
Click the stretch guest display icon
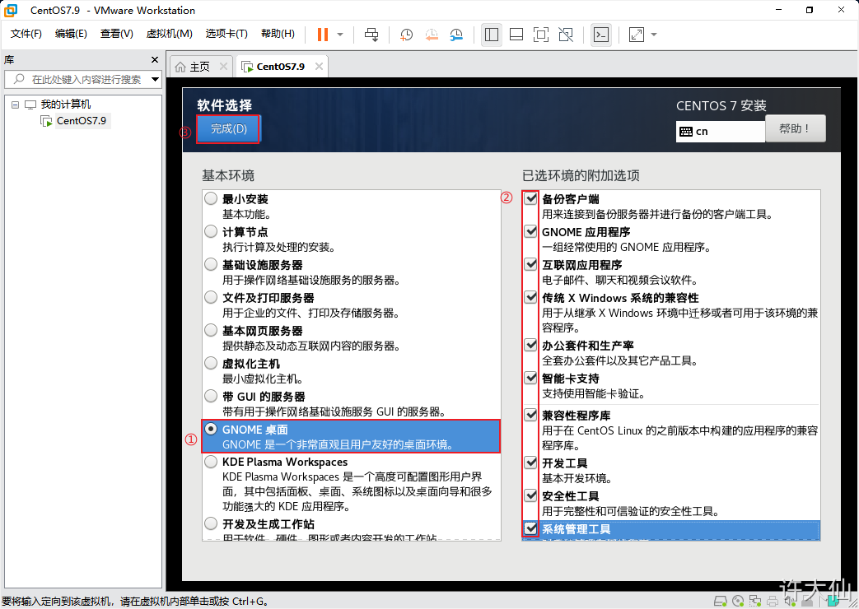[637, 35]
